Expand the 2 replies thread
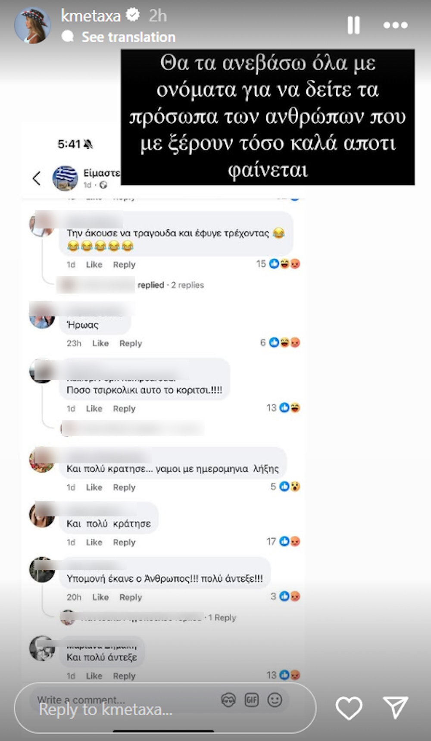This screenshot has width=431, height=741. click(x=187, y=285)
